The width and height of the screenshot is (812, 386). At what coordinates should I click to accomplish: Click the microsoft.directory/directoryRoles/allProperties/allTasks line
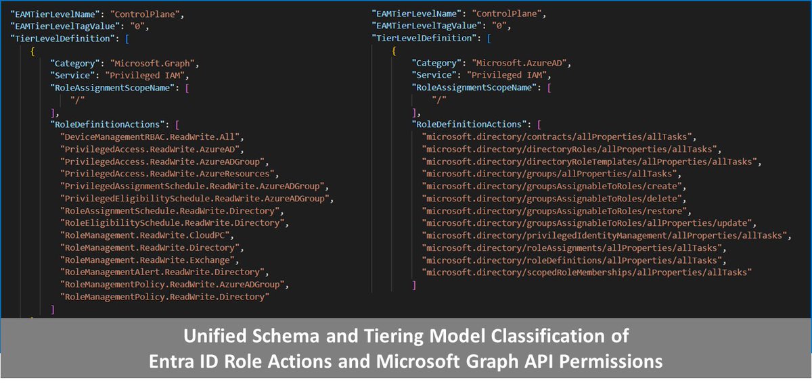click(x=572, y=149)
